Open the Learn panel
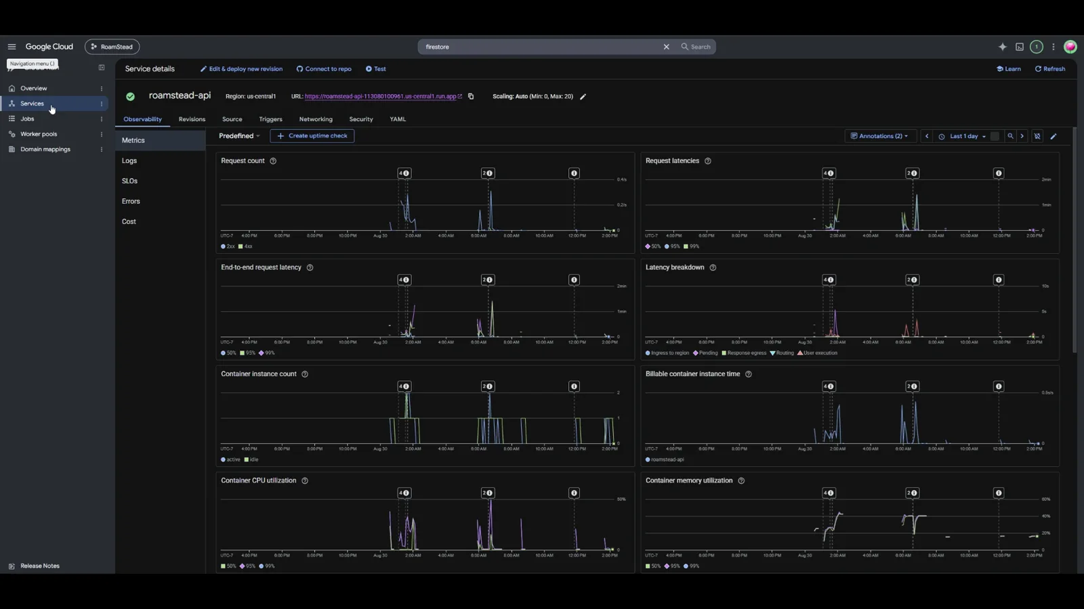 point(1009,69)
